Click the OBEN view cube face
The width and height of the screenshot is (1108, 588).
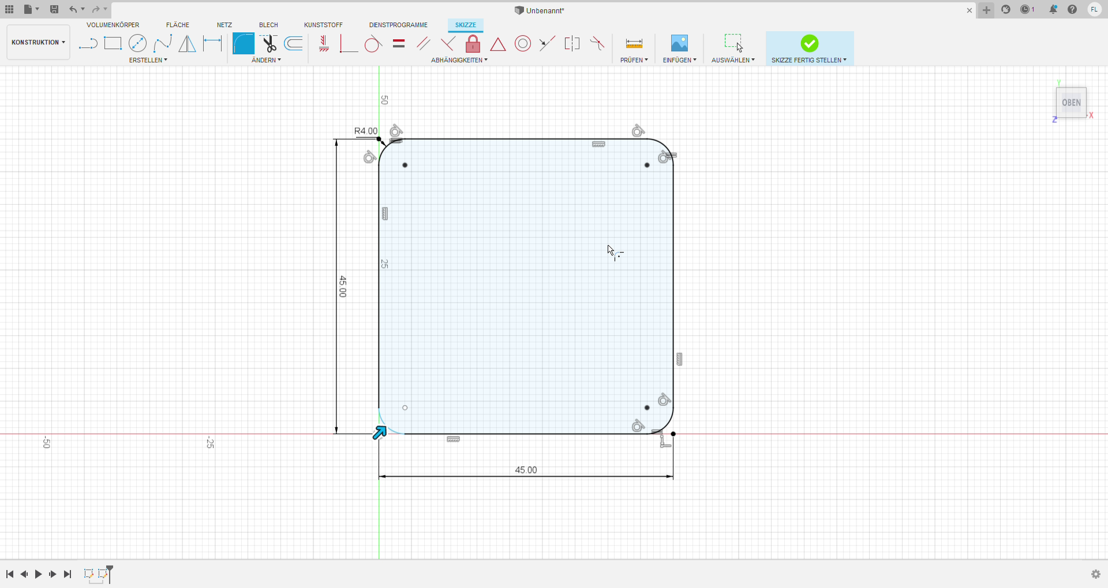[x=1071, y=103]
